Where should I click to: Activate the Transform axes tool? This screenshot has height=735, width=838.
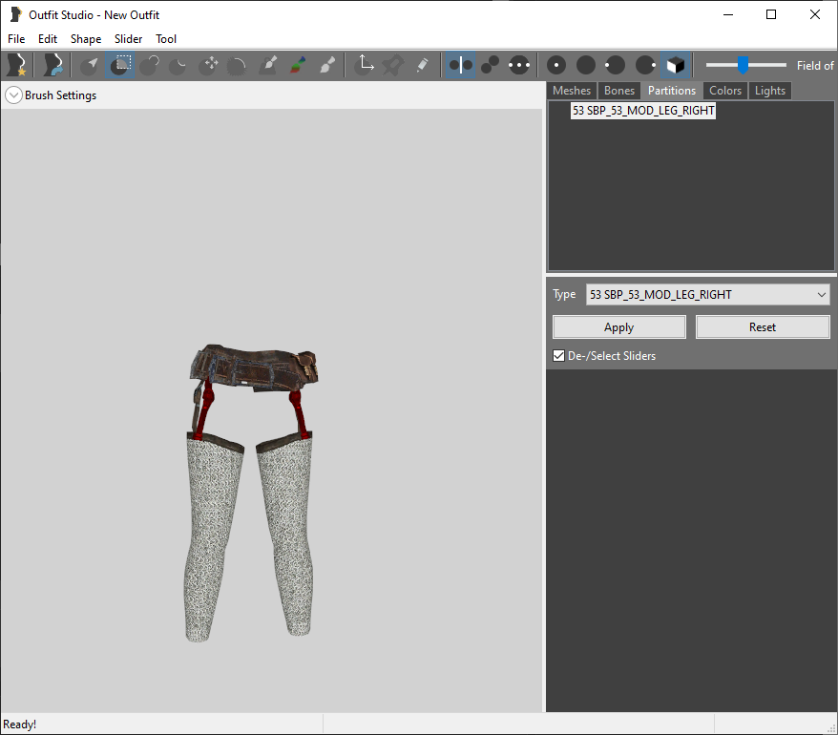point(365,65)
